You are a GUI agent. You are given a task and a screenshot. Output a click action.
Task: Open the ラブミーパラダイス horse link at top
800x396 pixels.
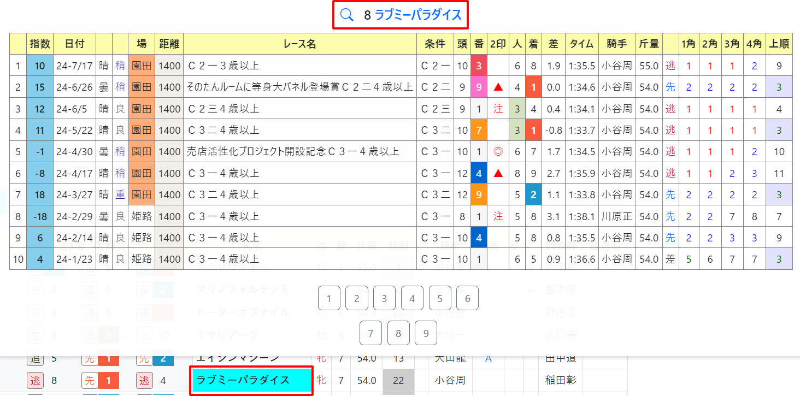coord(418,15)
